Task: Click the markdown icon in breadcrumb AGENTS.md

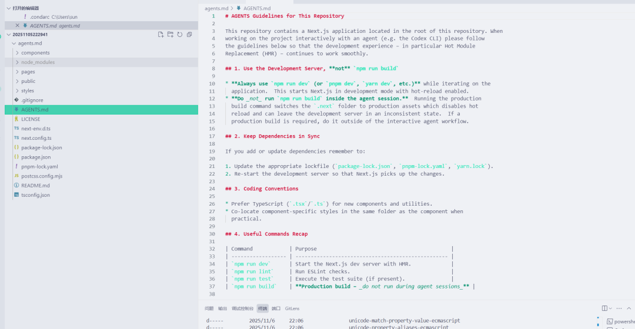Action: click(239, 8)
